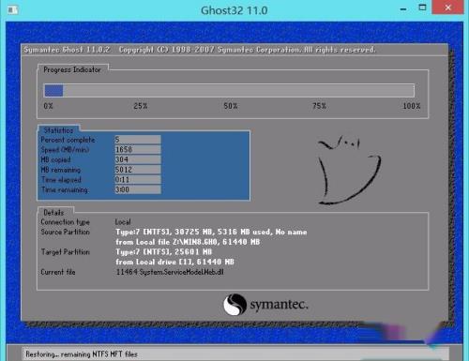Click the MB copied value field
This screenshot has height=361, width=469.
click(138, 159)
